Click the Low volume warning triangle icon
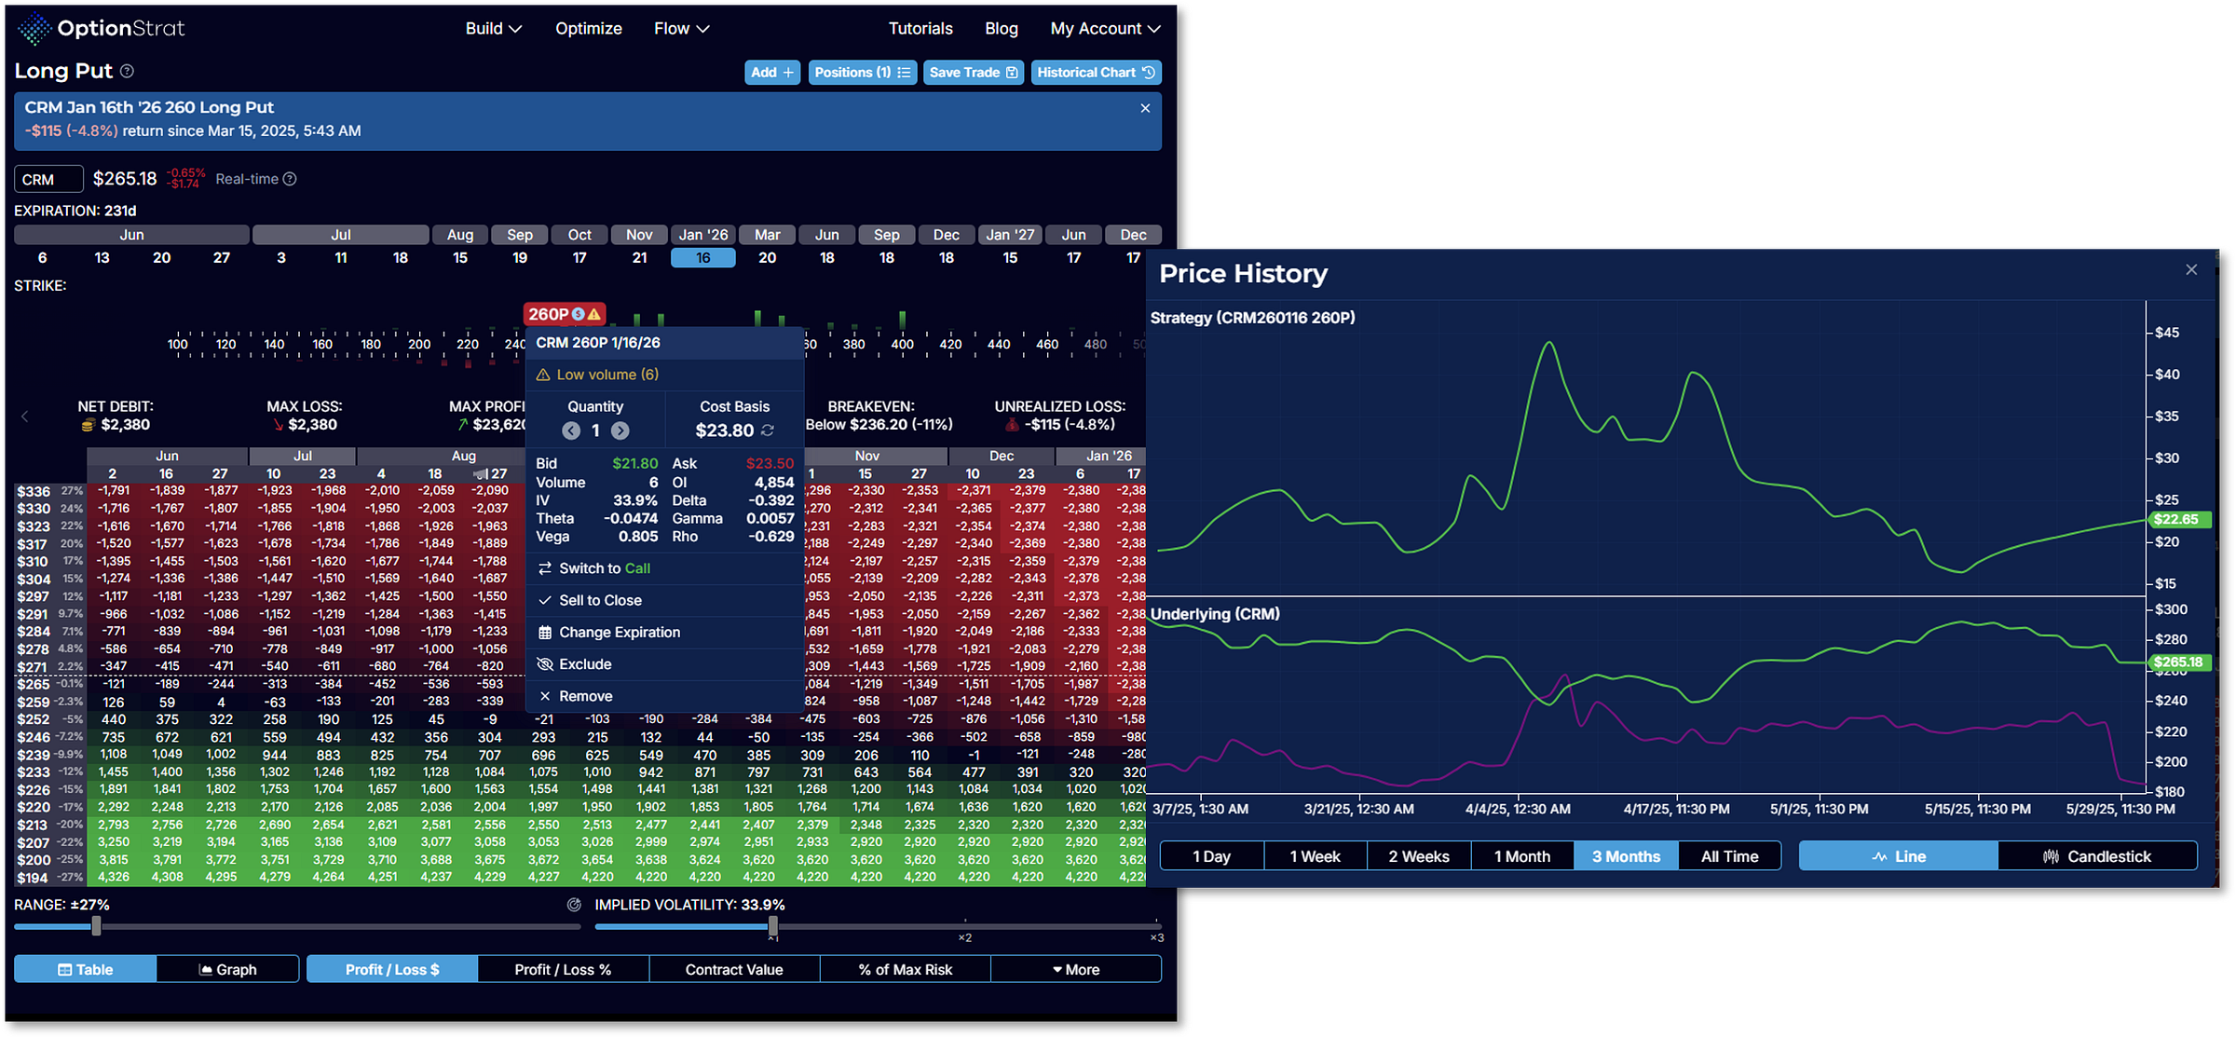 (543, 375)
